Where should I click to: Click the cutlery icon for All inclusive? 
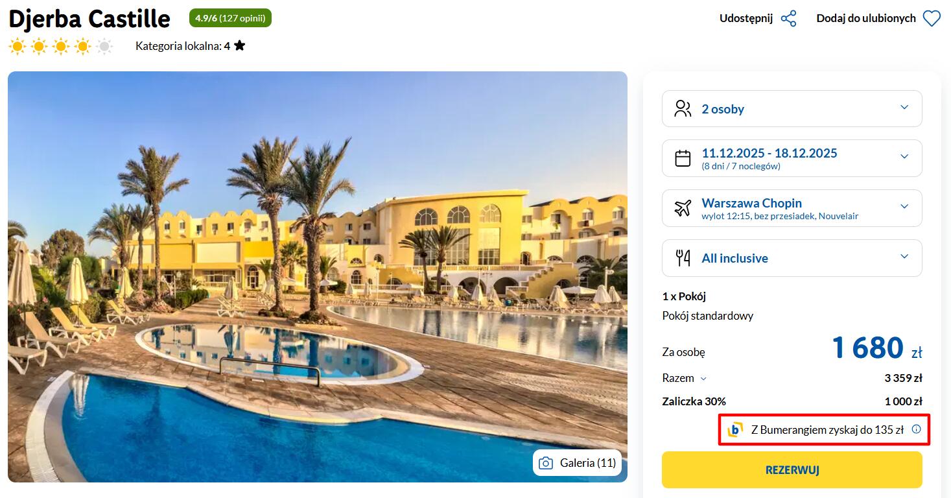click(x=683, y=258)
